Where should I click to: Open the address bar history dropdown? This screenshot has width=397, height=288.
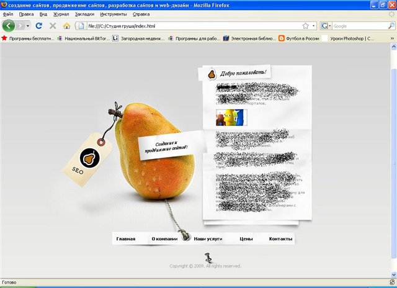pyautogui.click(x=314, y=26)
